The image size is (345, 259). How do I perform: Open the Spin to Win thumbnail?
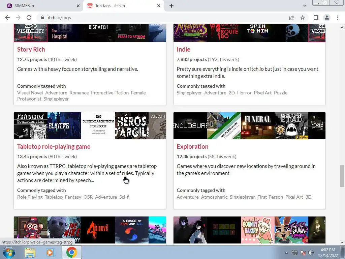tap(258, 33)
